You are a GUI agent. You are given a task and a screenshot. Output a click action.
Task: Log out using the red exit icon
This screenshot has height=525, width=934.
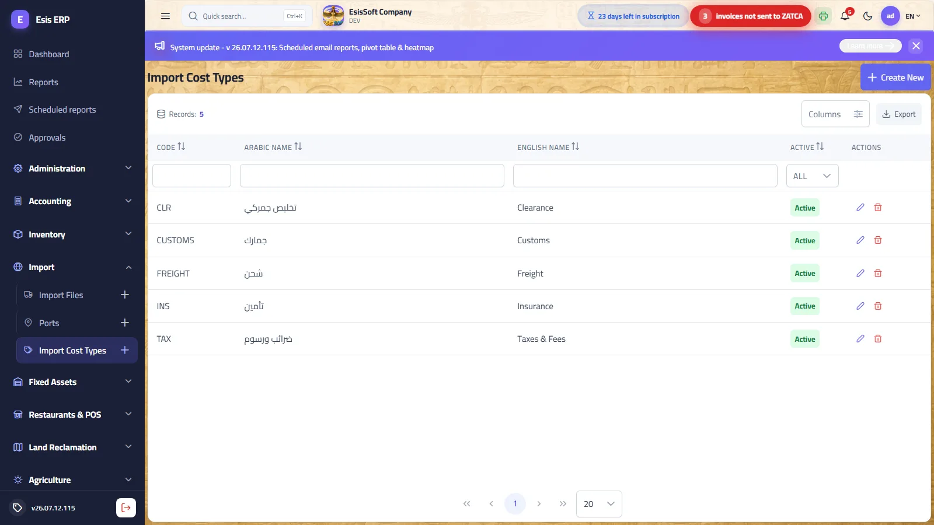126,508
